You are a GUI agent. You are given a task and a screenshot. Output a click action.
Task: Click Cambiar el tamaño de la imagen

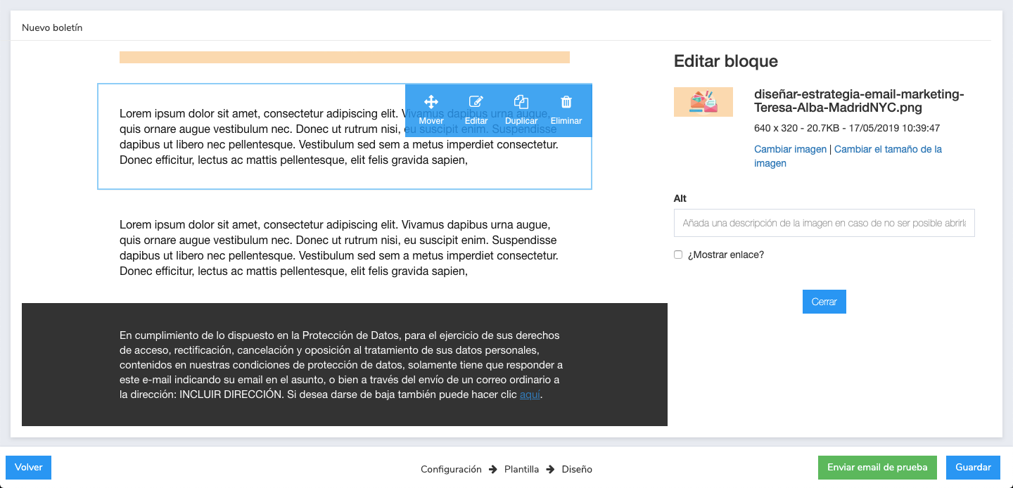click(x=888, y=149)
